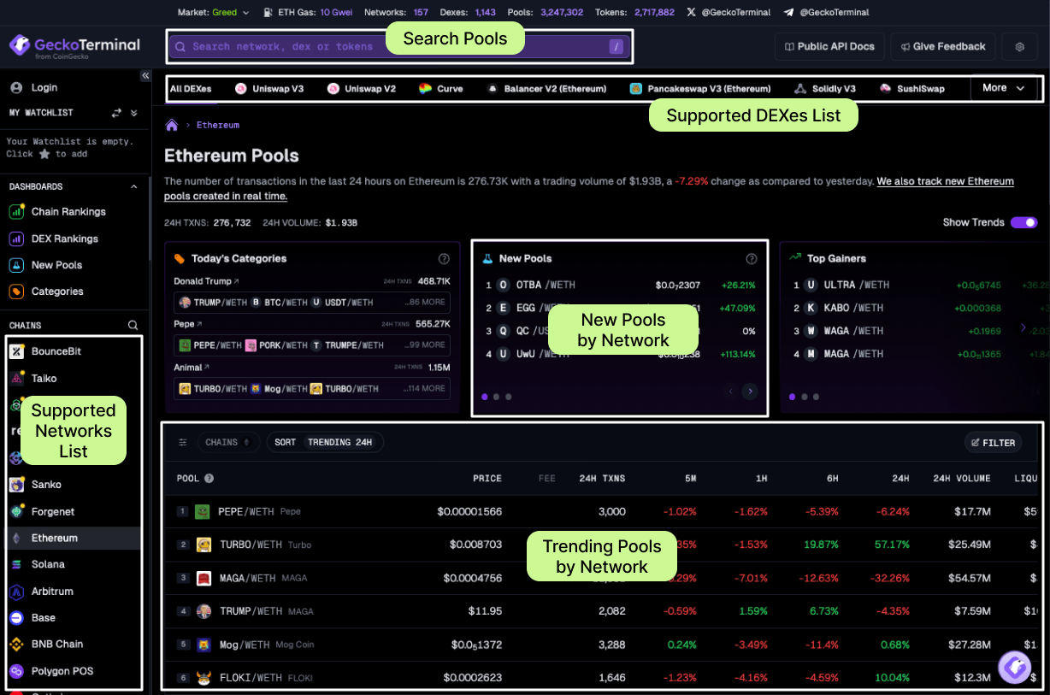Image resolution: width=1050 pixels, height=695 pixels.
Task: Click the help icon on the New Pools card
Action: [752, 259]
